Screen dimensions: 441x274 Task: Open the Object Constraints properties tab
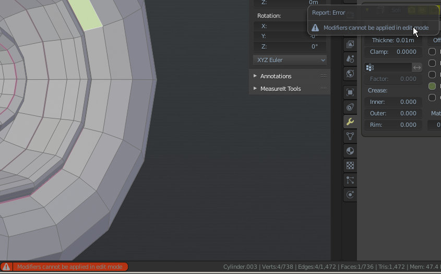point(350,107)
